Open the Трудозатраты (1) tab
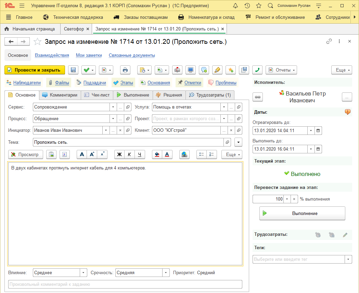This screenshot has width=359, height=293. pos(210,95)
